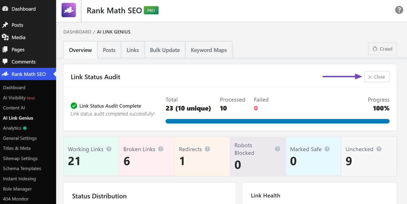Click the Unchecked help icon
The image size is (407, 204).
(379, 149)
